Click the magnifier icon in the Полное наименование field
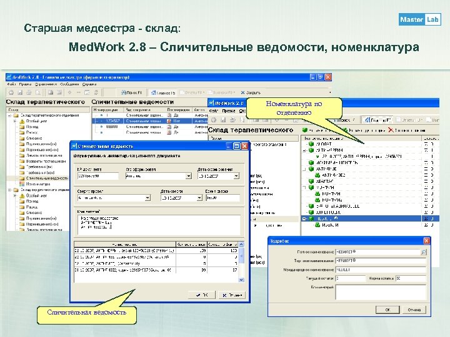 (x=424, y=252)
